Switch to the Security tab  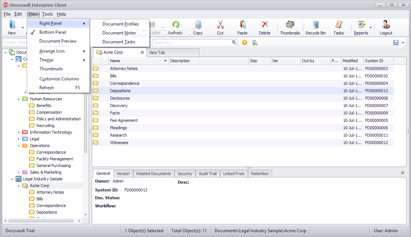(185, 174)
